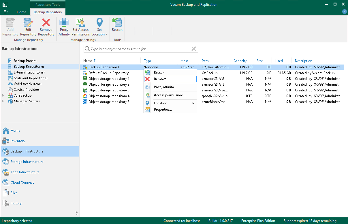
Task: Choose Access permissions from context menu
Action: [x=170, y=95]
